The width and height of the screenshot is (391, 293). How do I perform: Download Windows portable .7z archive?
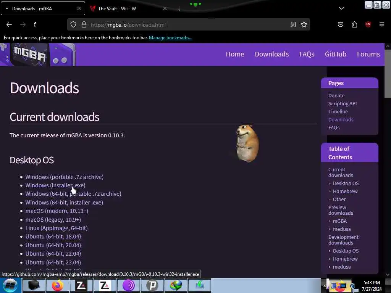point(64,177)
